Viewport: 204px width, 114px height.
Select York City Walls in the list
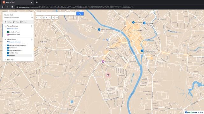point(13,53)
